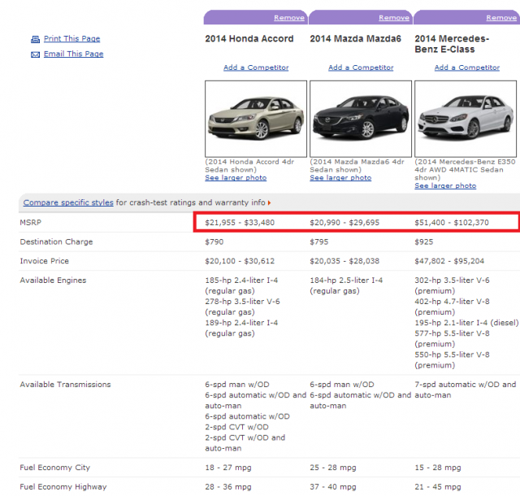
Task: Click the 21 - 45 mpg highway value
Action: 438,487
